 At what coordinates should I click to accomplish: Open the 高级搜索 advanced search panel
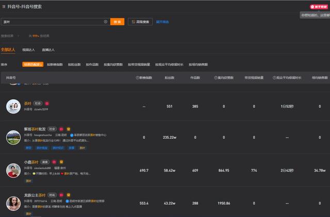(x=140, y=22)
